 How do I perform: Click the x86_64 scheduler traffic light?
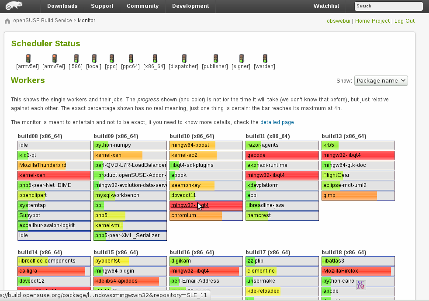click(x=155, y=59)
